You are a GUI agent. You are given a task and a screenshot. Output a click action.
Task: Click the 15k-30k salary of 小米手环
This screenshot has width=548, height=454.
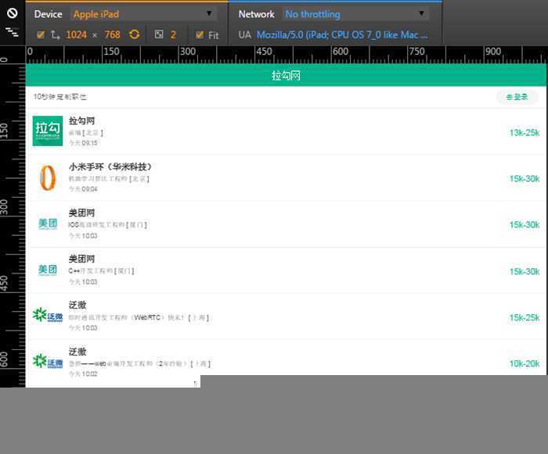coord(525,179)
